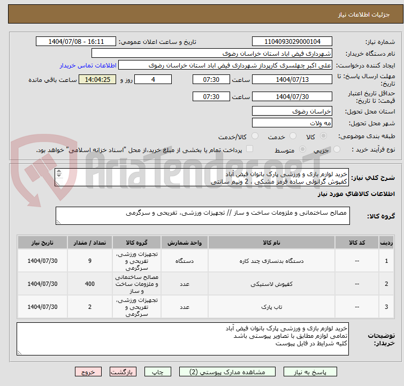Click the 'کد کالا' column header
Image resolution: width=404 pixels, height=386 pixels.
point(357,243)
